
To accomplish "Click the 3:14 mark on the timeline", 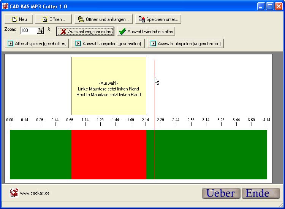I will click(x=206, y=122).
